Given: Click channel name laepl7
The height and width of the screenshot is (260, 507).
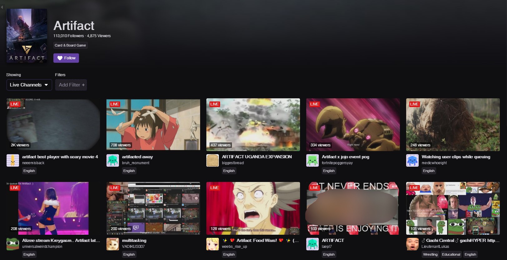Looking at the screenshot, I should point(327,247).
